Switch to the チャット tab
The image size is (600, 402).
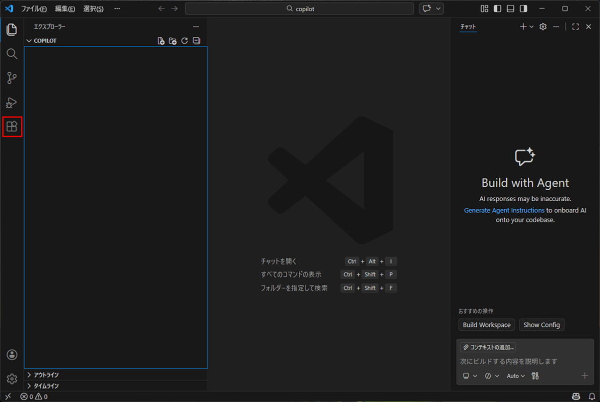tap(468, 26)
